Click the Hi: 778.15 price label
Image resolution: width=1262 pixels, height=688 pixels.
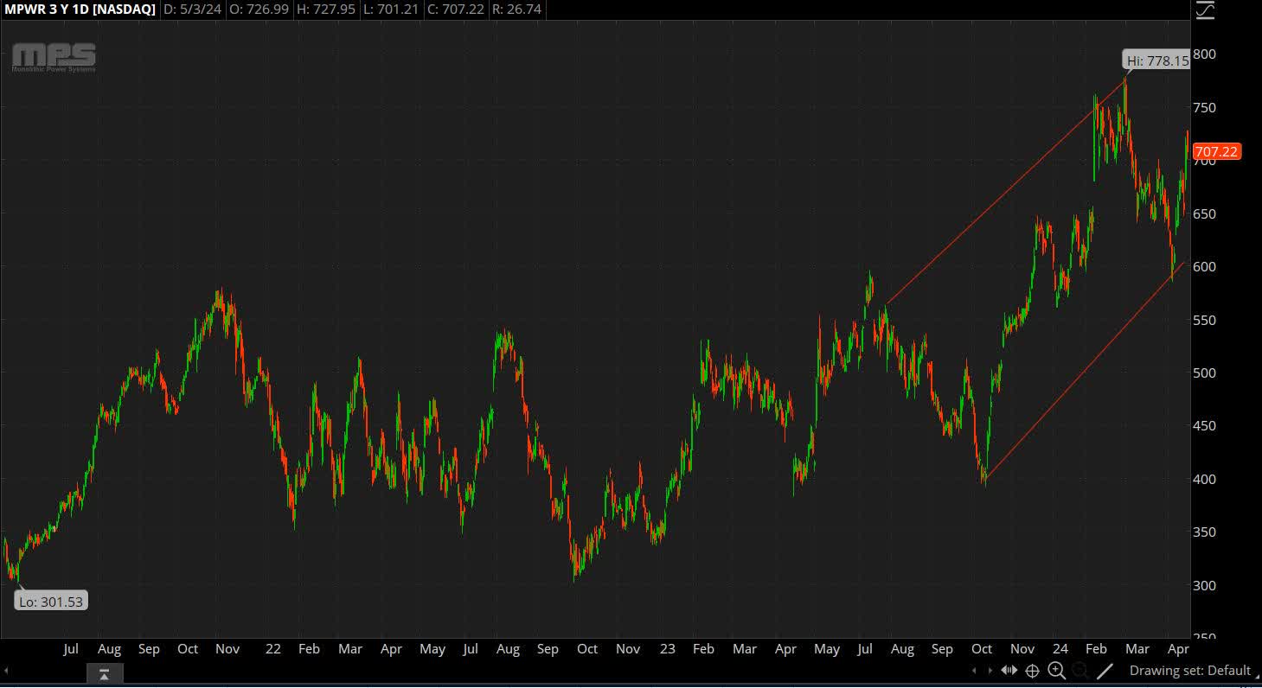click(1156, 61)
